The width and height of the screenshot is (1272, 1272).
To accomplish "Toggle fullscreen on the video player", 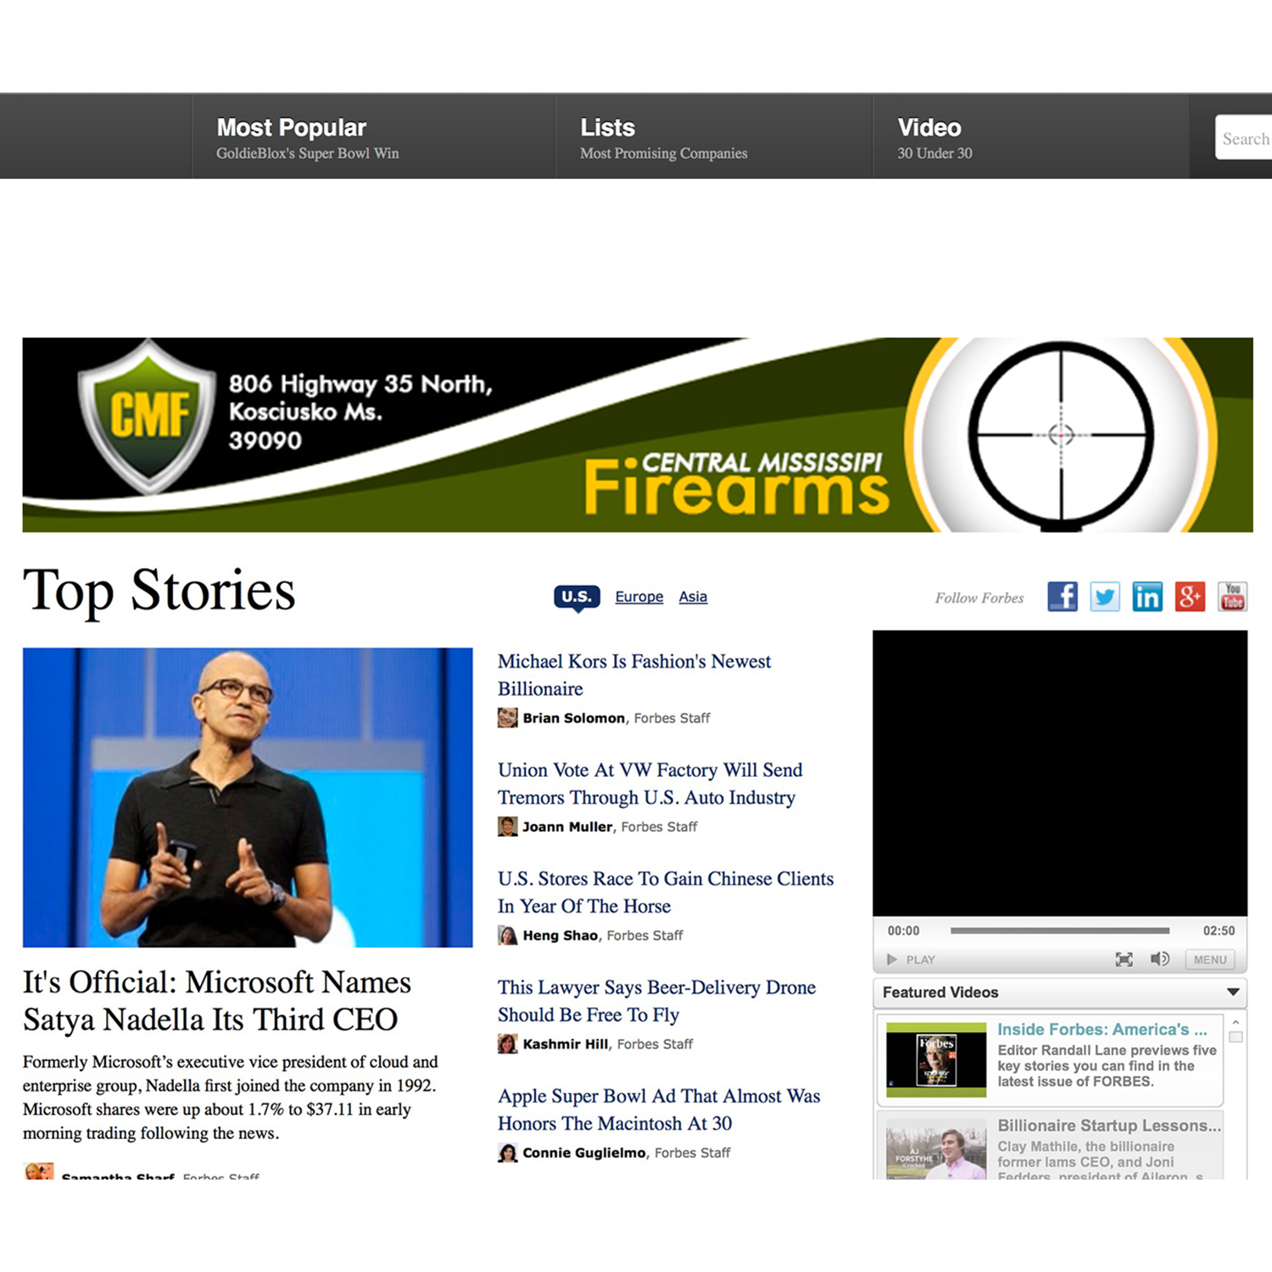I will (x=1124, y=960).
